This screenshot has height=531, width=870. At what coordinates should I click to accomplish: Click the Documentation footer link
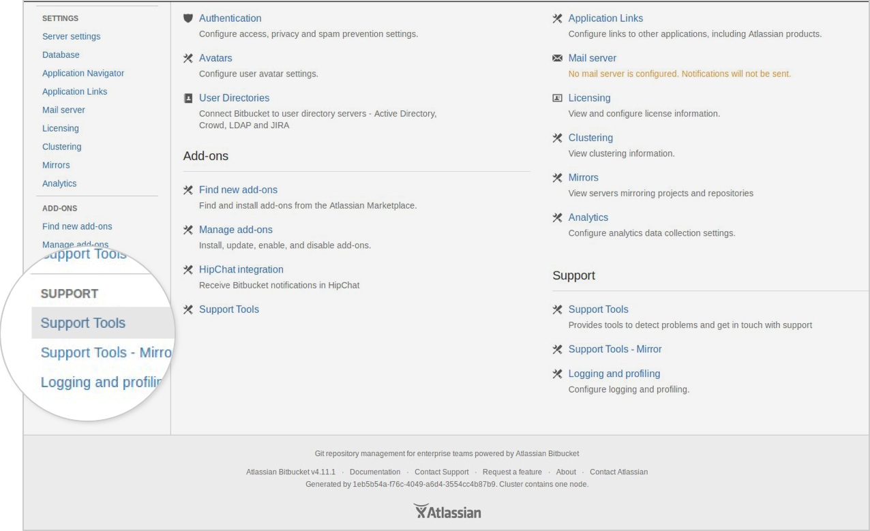click(375, 472)
